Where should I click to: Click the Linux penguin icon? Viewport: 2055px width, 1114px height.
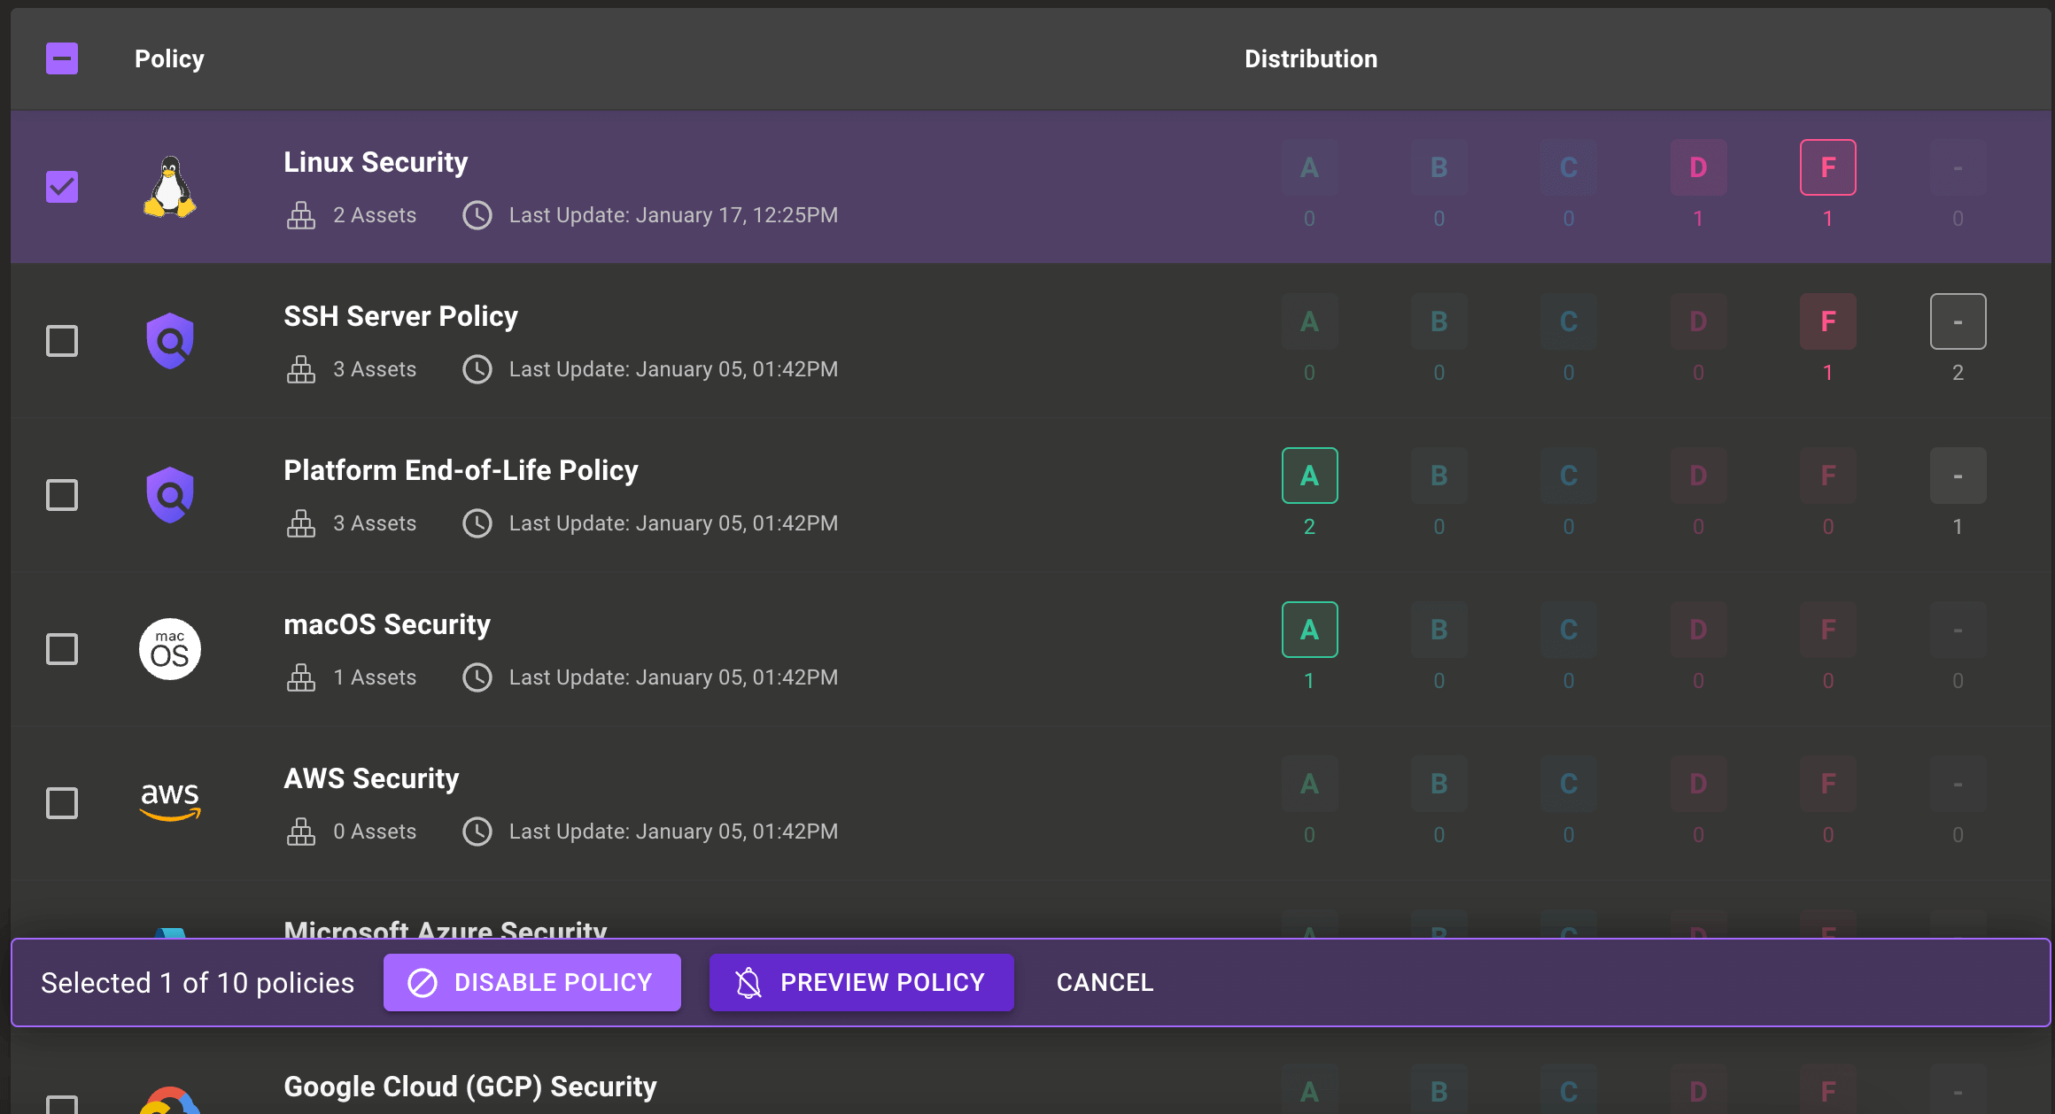tap(169, 187)
